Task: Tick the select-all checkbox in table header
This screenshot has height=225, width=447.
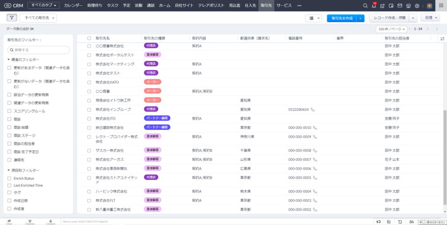Action: 89,38
